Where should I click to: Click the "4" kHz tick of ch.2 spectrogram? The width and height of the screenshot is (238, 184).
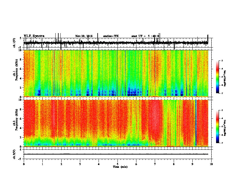coord(21,128)
